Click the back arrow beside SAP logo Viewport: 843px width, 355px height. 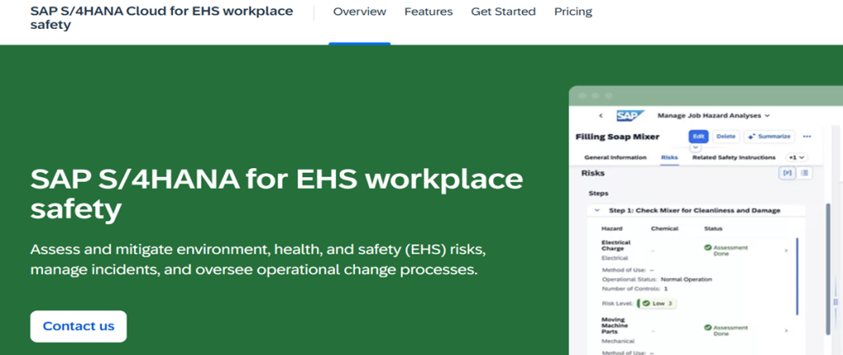(600, 115)
